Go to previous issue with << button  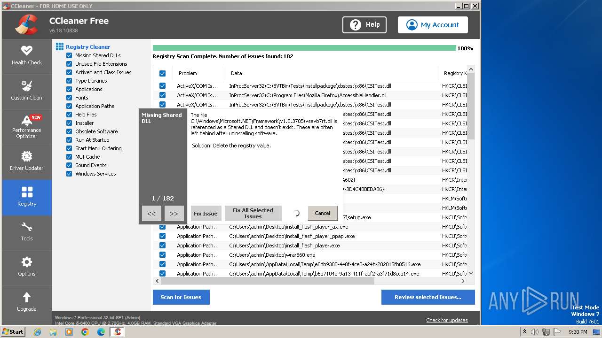tap(151, 214)
